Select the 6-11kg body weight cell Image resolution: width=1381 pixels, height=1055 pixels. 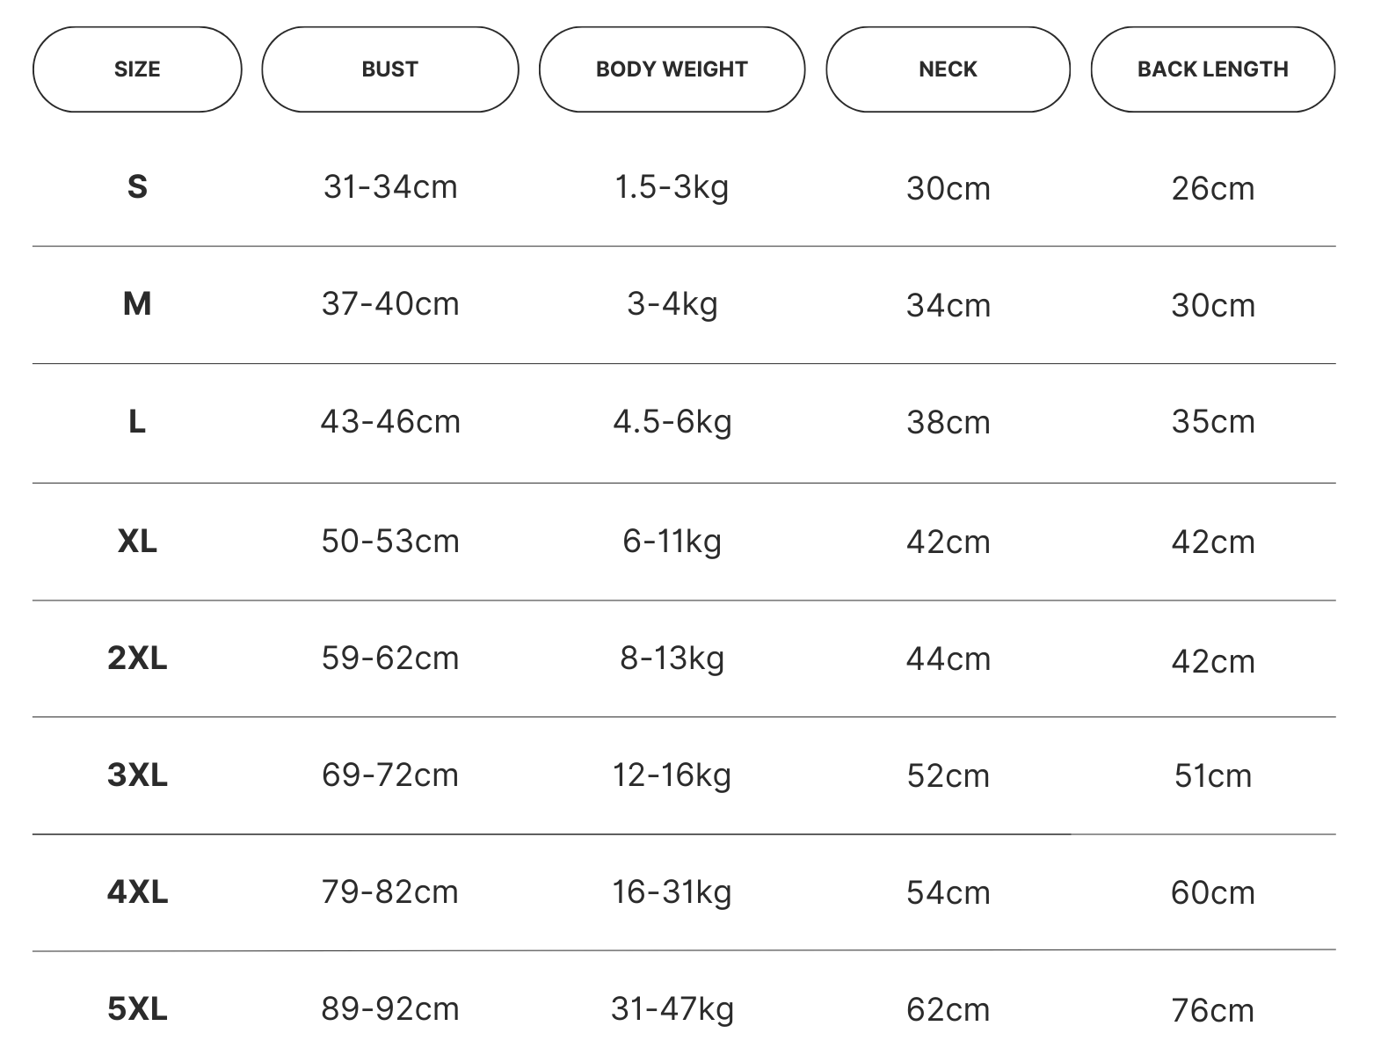pos(672,541)
